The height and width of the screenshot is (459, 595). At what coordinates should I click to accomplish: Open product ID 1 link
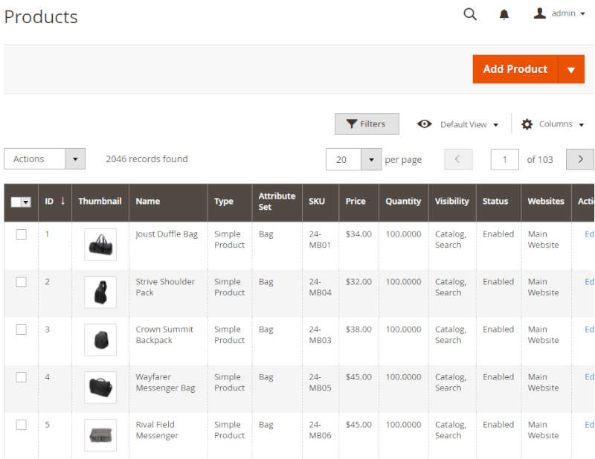tap(48, 234)
